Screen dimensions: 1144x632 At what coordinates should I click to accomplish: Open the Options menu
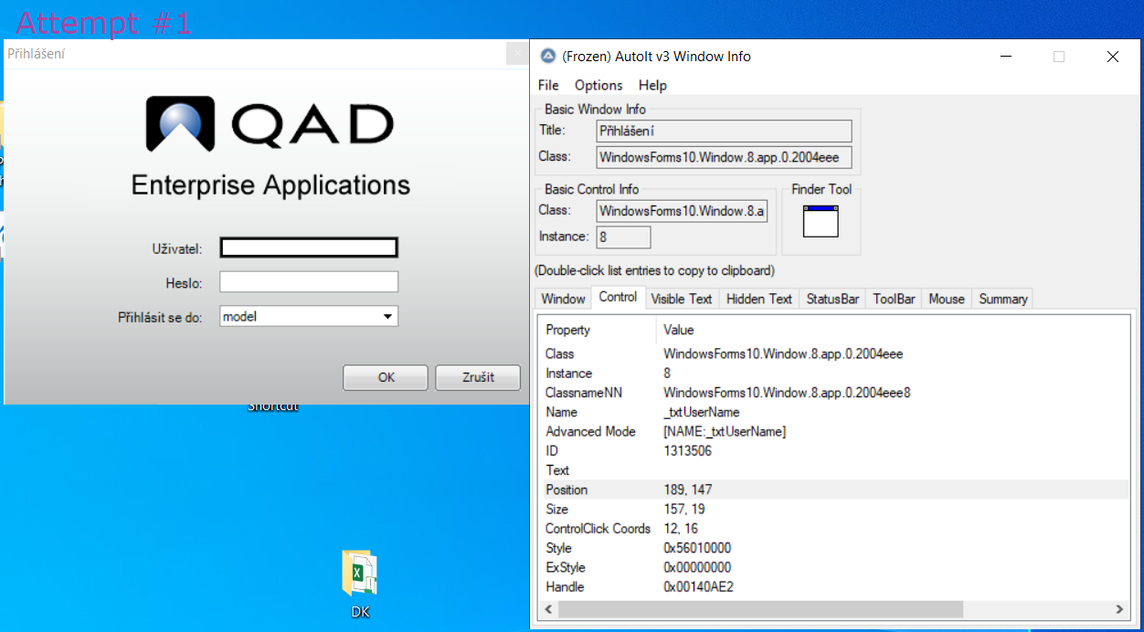(x=598, y=85)
